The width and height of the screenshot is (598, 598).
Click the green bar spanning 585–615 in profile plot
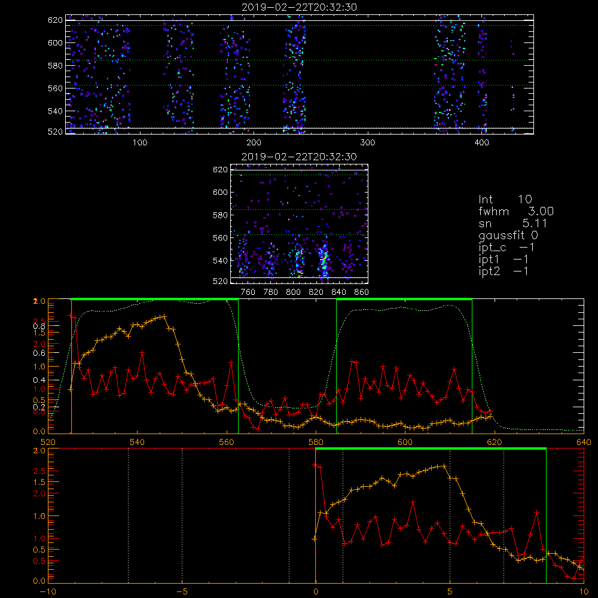404,299
